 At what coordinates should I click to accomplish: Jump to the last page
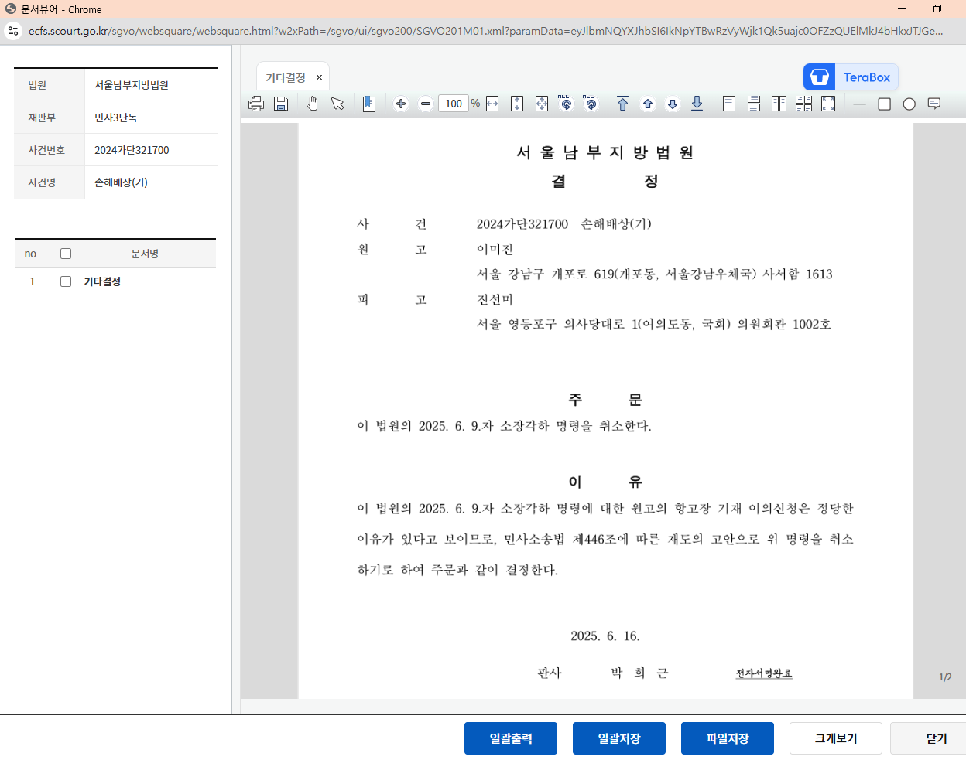[697, 103]
